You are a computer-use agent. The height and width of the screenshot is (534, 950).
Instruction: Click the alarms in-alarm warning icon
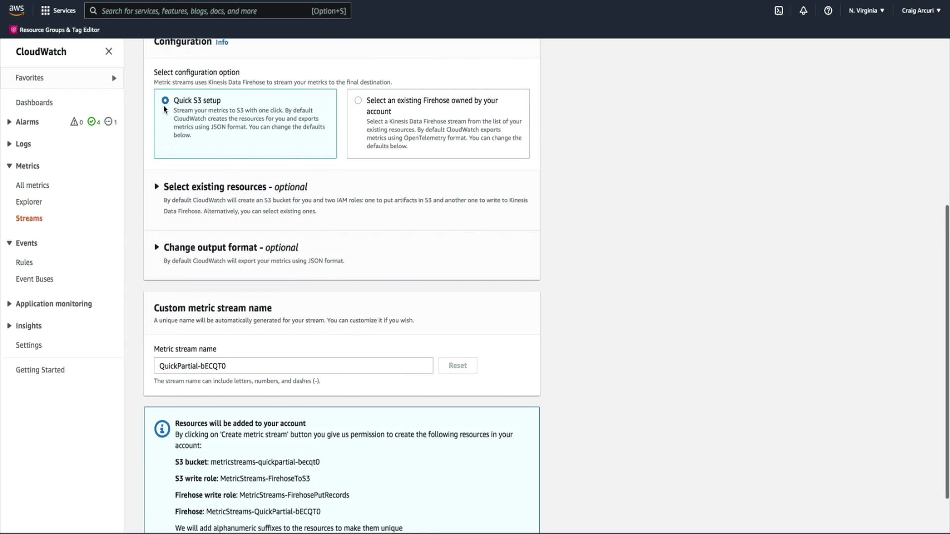click(74, 122)
